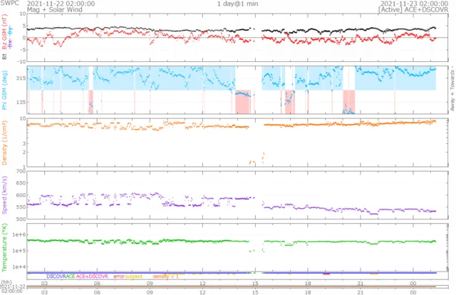Click the Density (1/cm³) axis label
This screenshot has height=295, width=456.
click(4, 143)
